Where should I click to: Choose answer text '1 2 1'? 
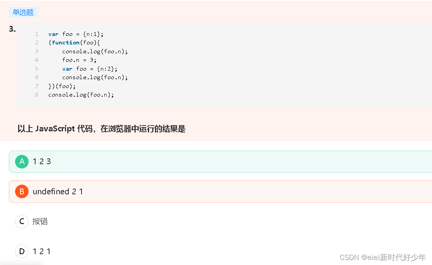point(42,251)
